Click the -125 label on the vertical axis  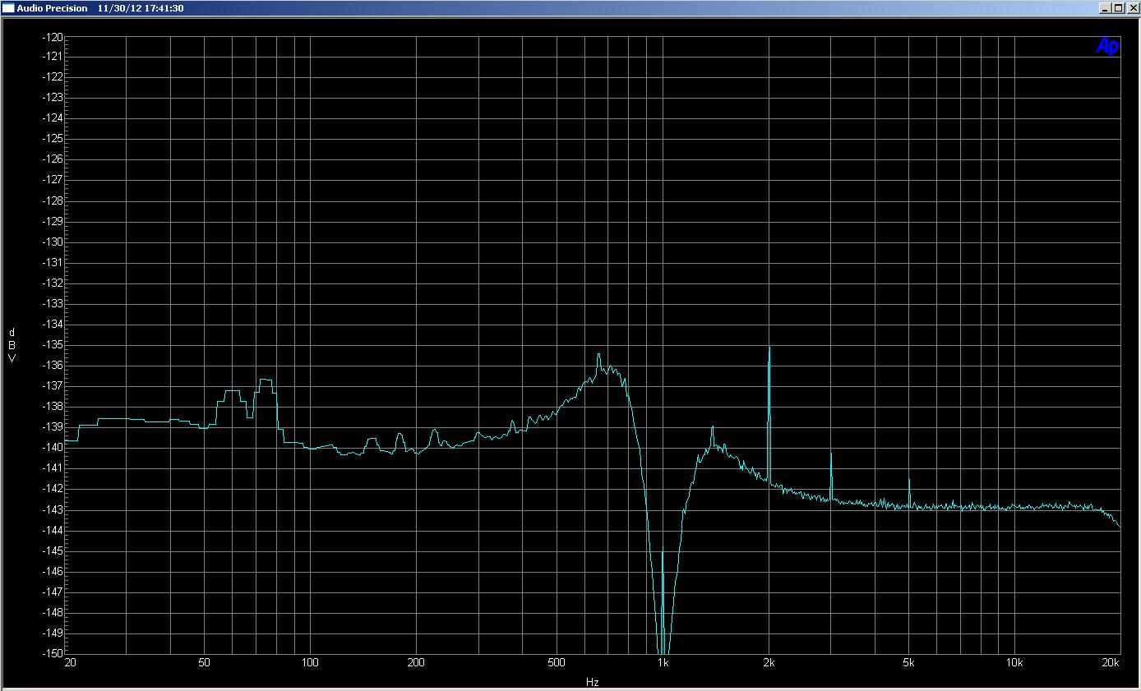pyautogui.click(x=52, y=139)
